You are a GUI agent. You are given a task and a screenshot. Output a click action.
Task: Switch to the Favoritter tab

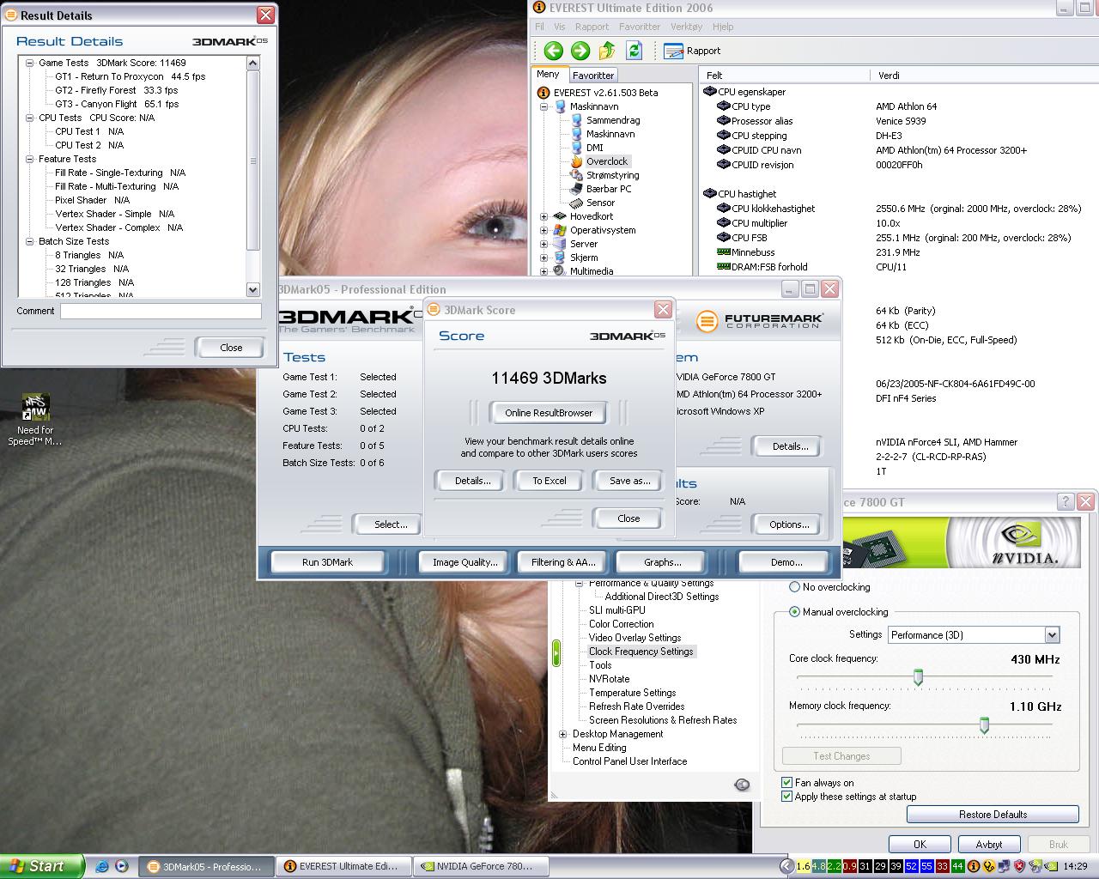(x=592, y=76)
